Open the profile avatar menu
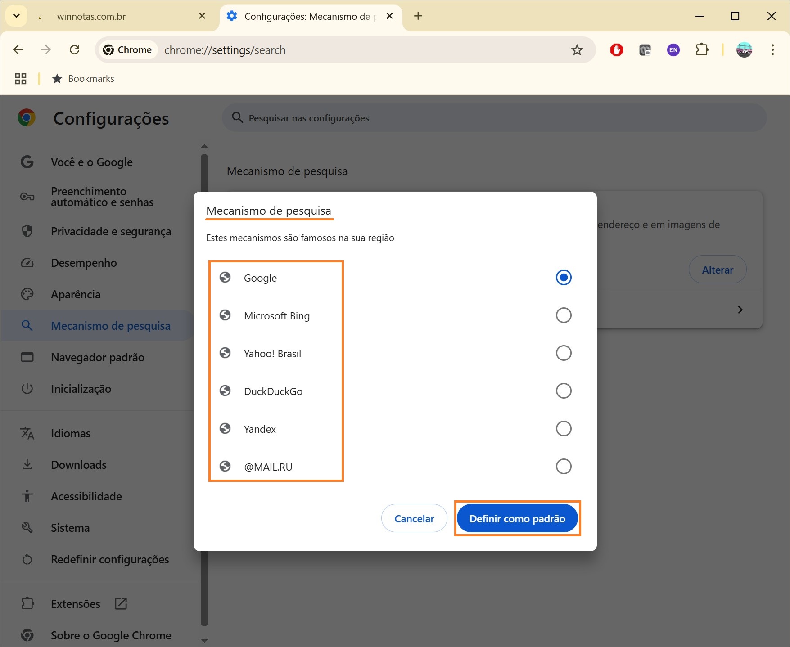 744,50
